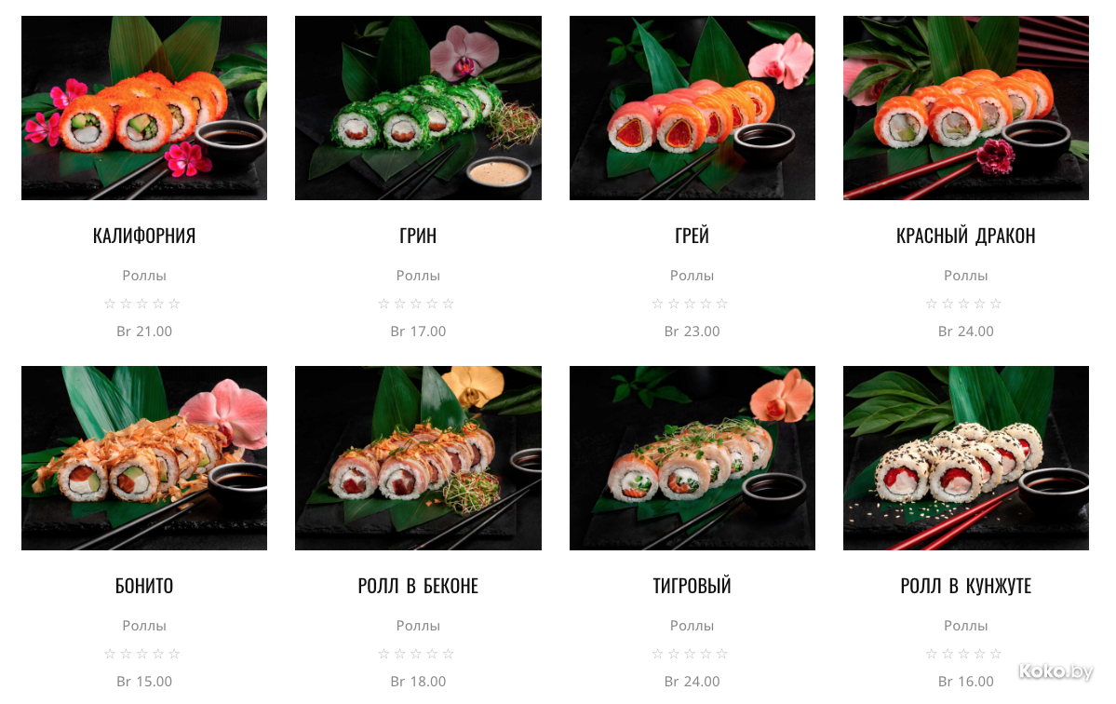Click the КРАСНЫЙ ДРАКОН product title
The image size is (1116, 704).
point(966,236)
